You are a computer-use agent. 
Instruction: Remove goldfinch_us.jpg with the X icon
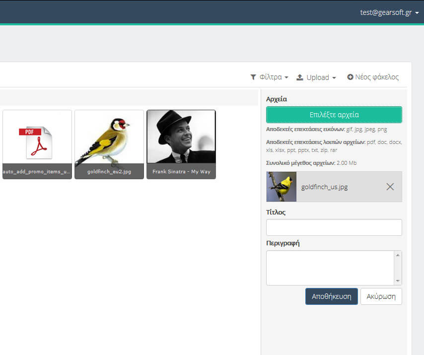[x=390, y=187]
